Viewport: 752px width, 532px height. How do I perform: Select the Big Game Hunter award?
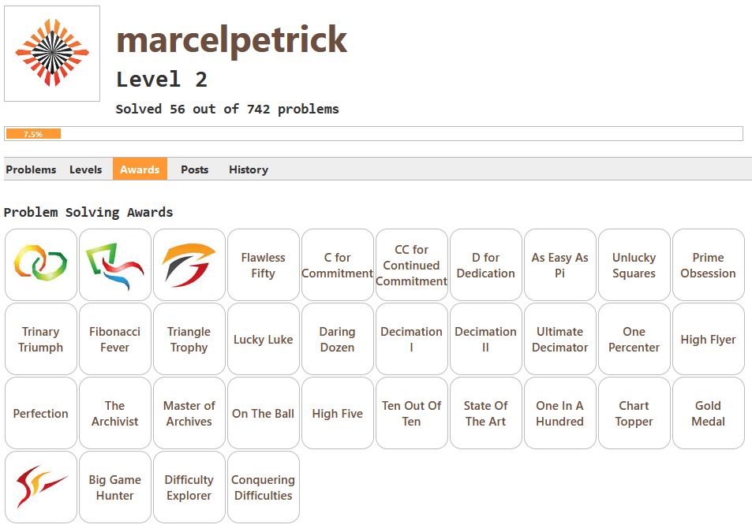coord(115,487)
